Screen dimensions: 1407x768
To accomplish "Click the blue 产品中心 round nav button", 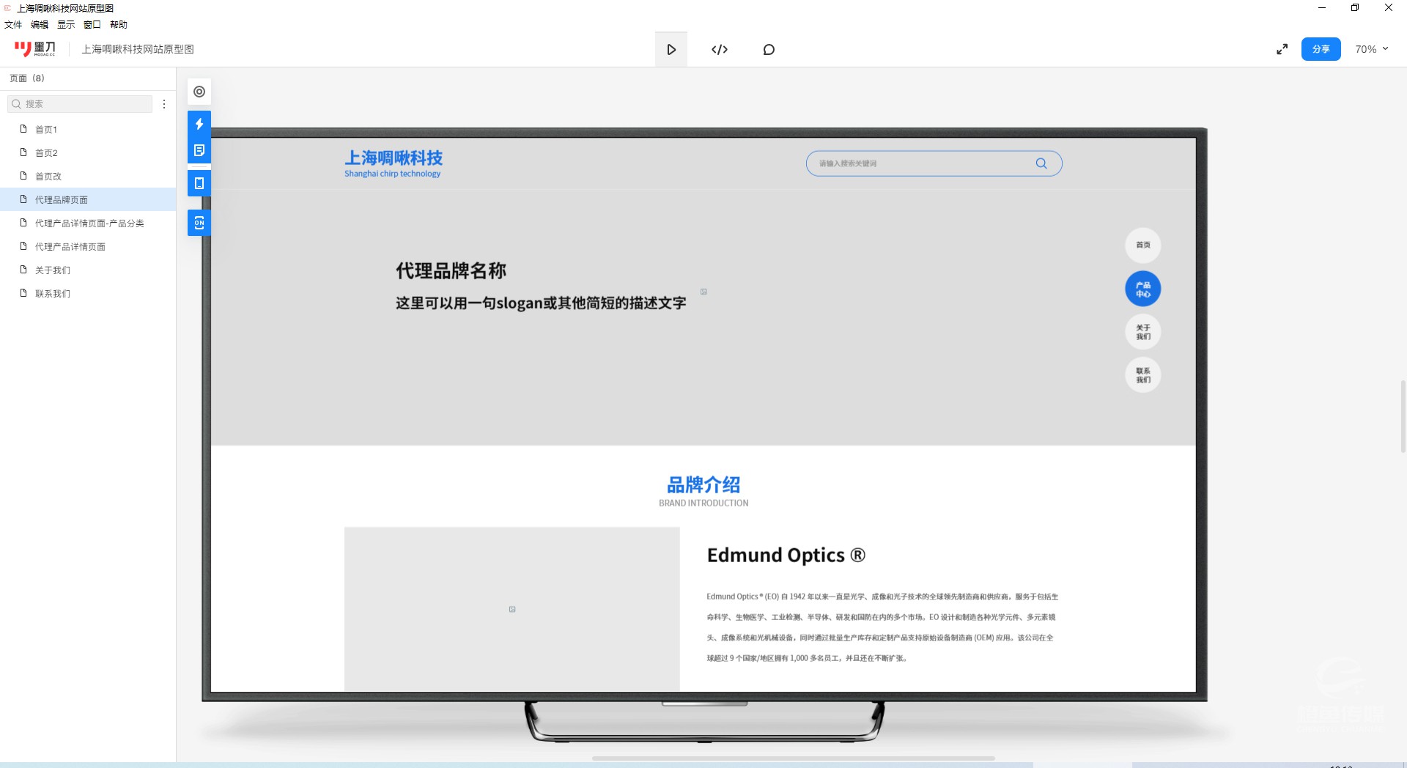I will 1143,289.
